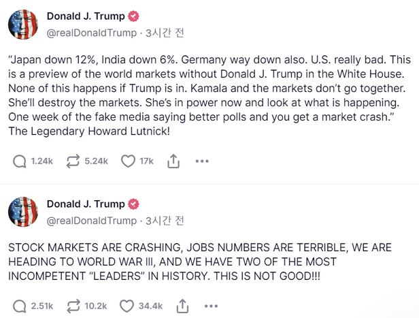Open the @realDonaldTrump handle on the second post

tap(91, 220)
